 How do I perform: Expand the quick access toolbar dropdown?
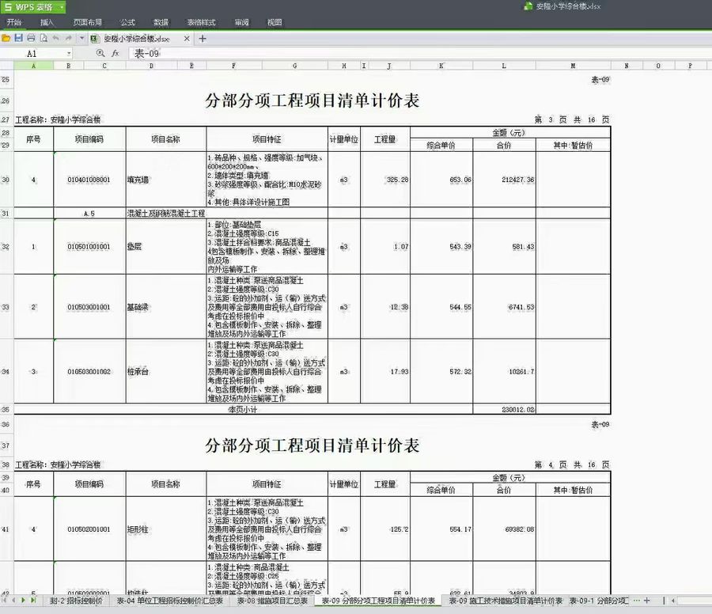[81, 38]
